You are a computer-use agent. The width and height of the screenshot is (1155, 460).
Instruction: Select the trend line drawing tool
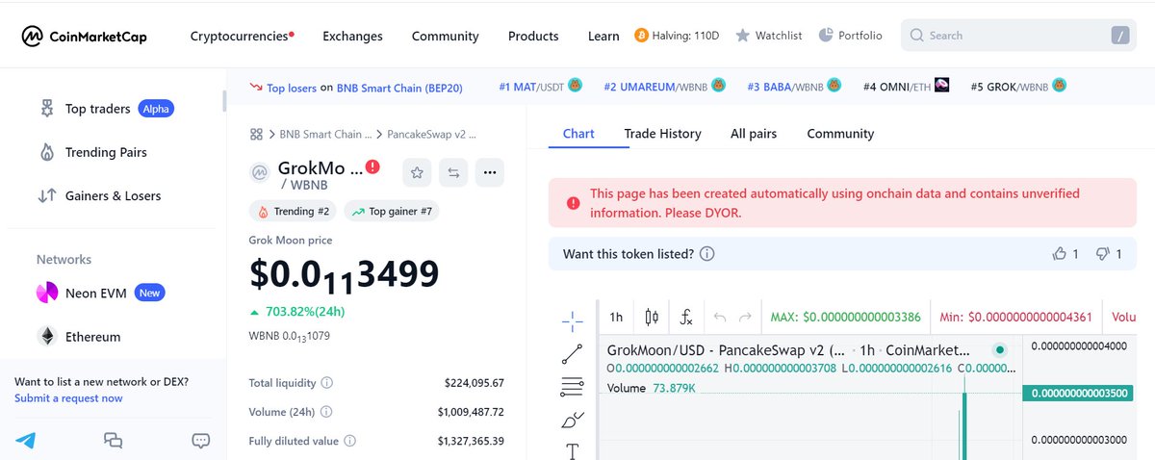(572, 353)
